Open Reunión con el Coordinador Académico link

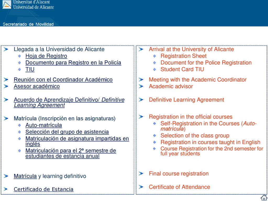point(63,80)
